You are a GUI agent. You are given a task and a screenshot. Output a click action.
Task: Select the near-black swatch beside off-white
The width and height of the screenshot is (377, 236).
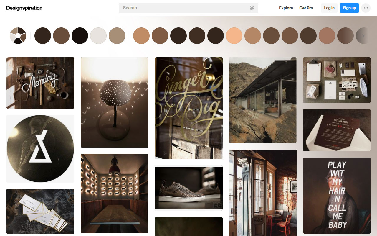pos(80,36)
